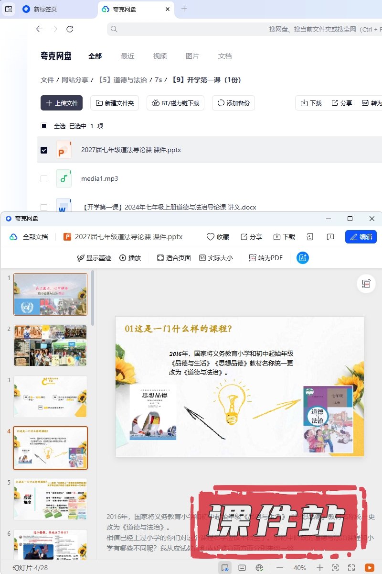Select slide 2 thumbnail
The width and height of the screenshot is (382, 574).
pyautogui.click(x=50, y=345)
